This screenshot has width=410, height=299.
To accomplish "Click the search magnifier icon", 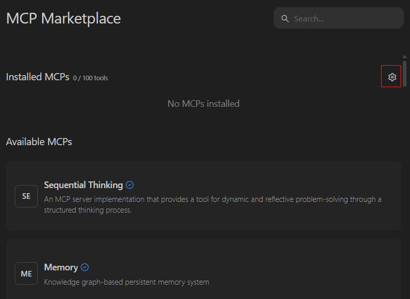I will pos(285,18).
